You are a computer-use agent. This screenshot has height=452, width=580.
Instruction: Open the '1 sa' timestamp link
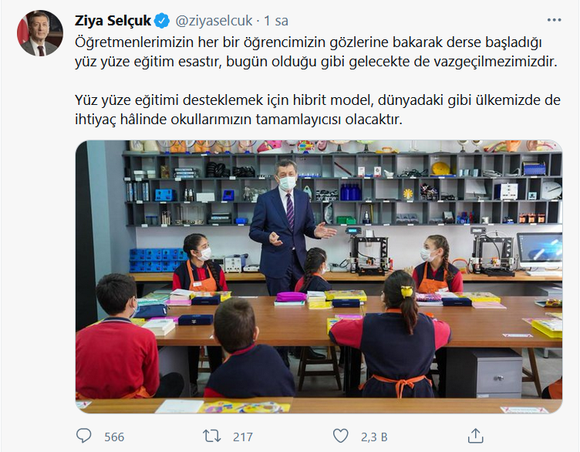tap(276, 21)
